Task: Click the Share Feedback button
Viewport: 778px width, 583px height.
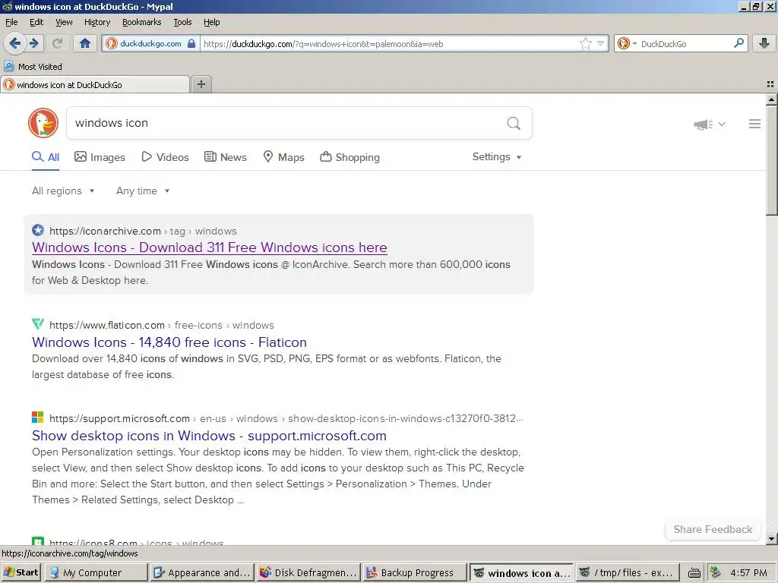Action: (713, 529)
